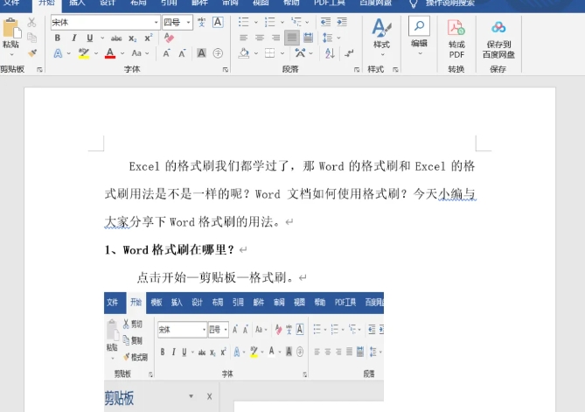585x412 pixels.
Task: Click the Clear Formatting eraser icon
Action: point(169,38)
